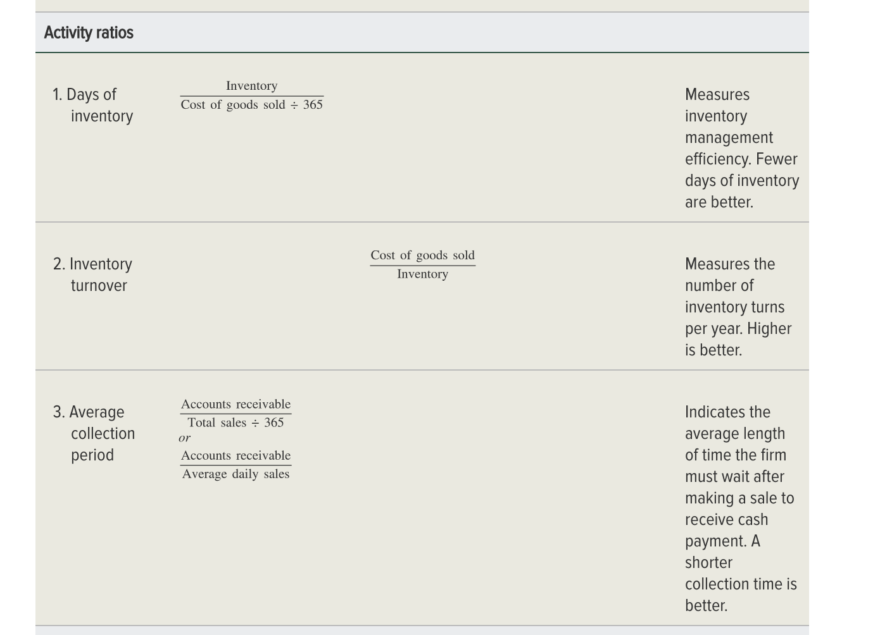Click the Activity ratios section header

89,32
